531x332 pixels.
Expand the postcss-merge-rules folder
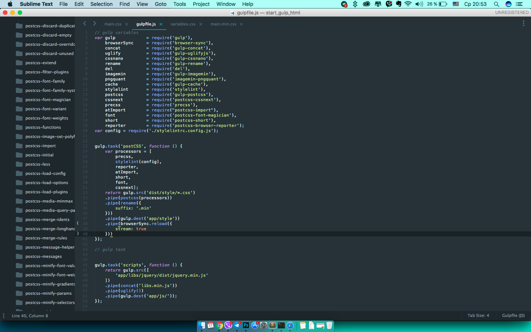coord(42,238)
